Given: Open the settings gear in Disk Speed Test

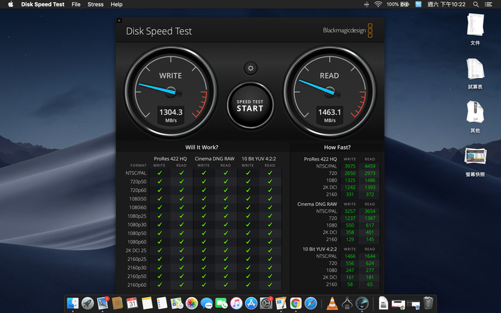Looking at the screenshot, I should pyautogui.click(x=250, y=68).
